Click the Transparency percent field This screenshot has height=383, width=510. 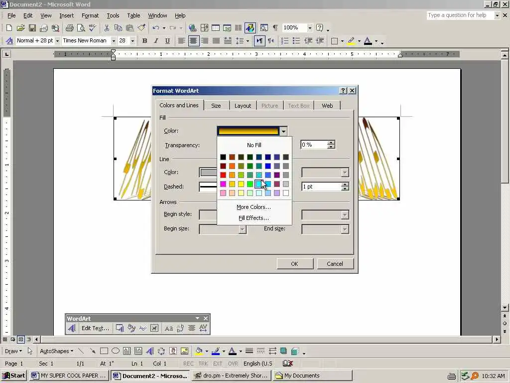point(314,145)
